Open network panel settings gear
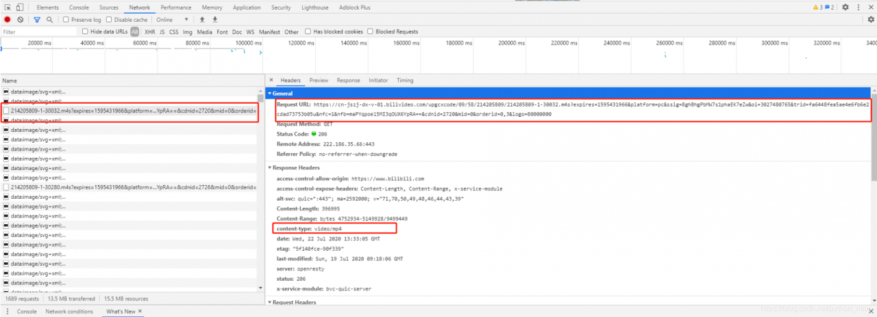 click(871, 20)
